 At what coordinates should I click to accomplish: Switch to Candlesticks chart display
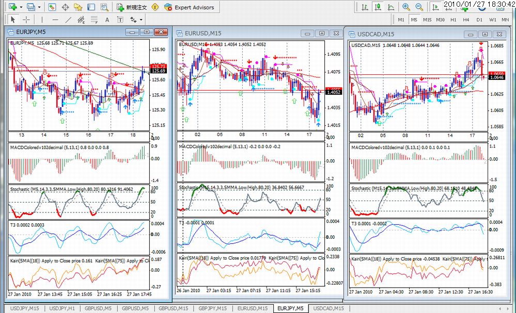click(378, 7)
